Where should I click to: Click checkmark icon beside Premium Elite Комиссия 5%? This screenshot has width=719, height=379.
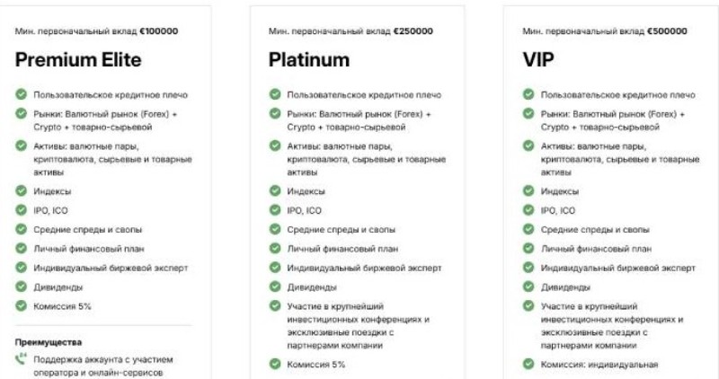point(22,306)
